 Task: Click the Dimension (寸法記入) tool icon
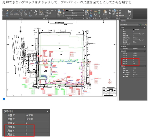pyautogui.click(x=41, y=12)
